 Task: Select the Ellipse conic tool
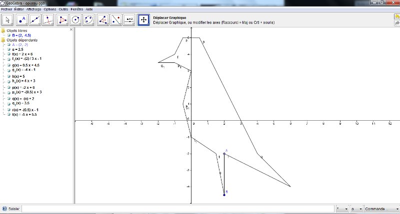pyautogui.click(x=89, y=19)
